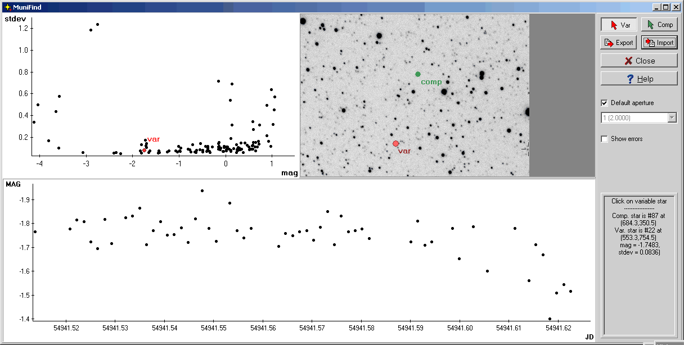Close the window via title bar X
This screenshot has width=684, height=345.
675,7
